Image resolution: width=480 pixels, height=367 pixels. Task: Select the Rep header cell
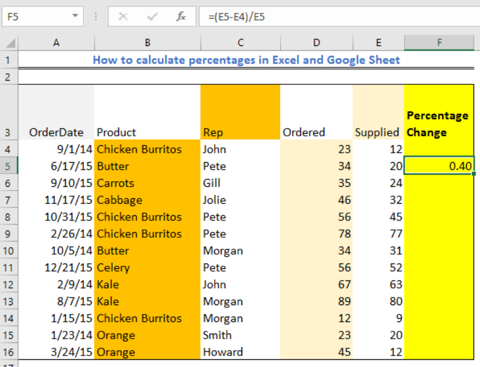tap(240, 132)
